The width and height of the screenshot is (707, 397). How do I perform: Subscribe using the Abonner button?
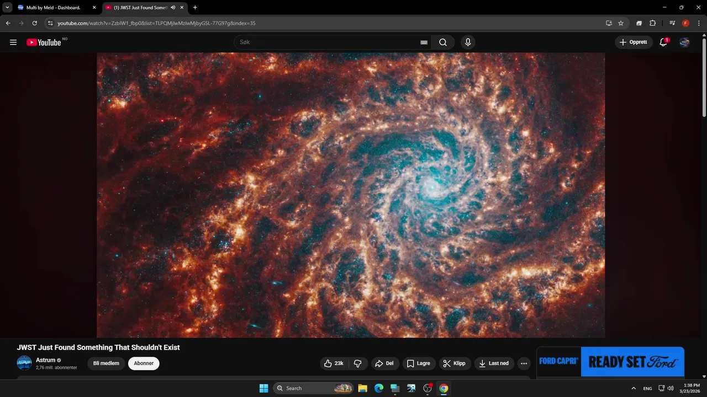pyautogui.click(x=144, y=363)
